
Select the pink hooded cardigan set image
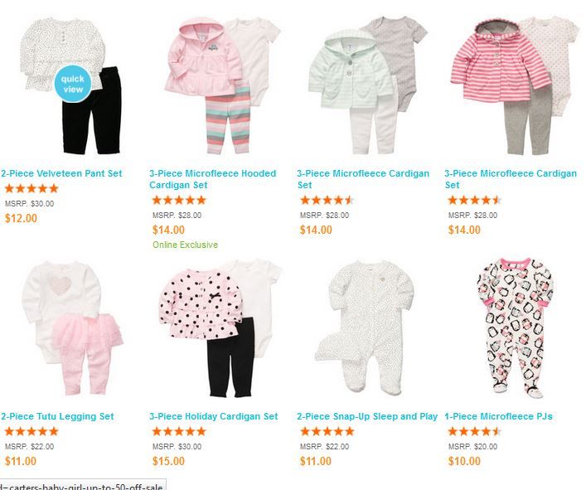[x=223, y=85]
